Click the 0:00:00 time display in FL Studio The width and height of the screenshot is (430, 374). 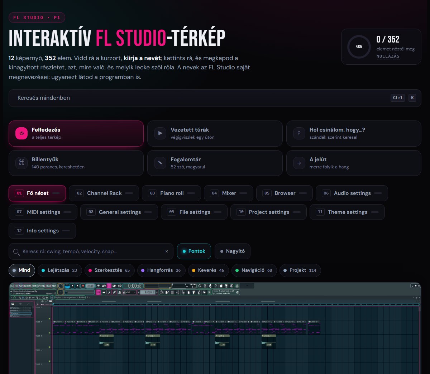[133, 286]
